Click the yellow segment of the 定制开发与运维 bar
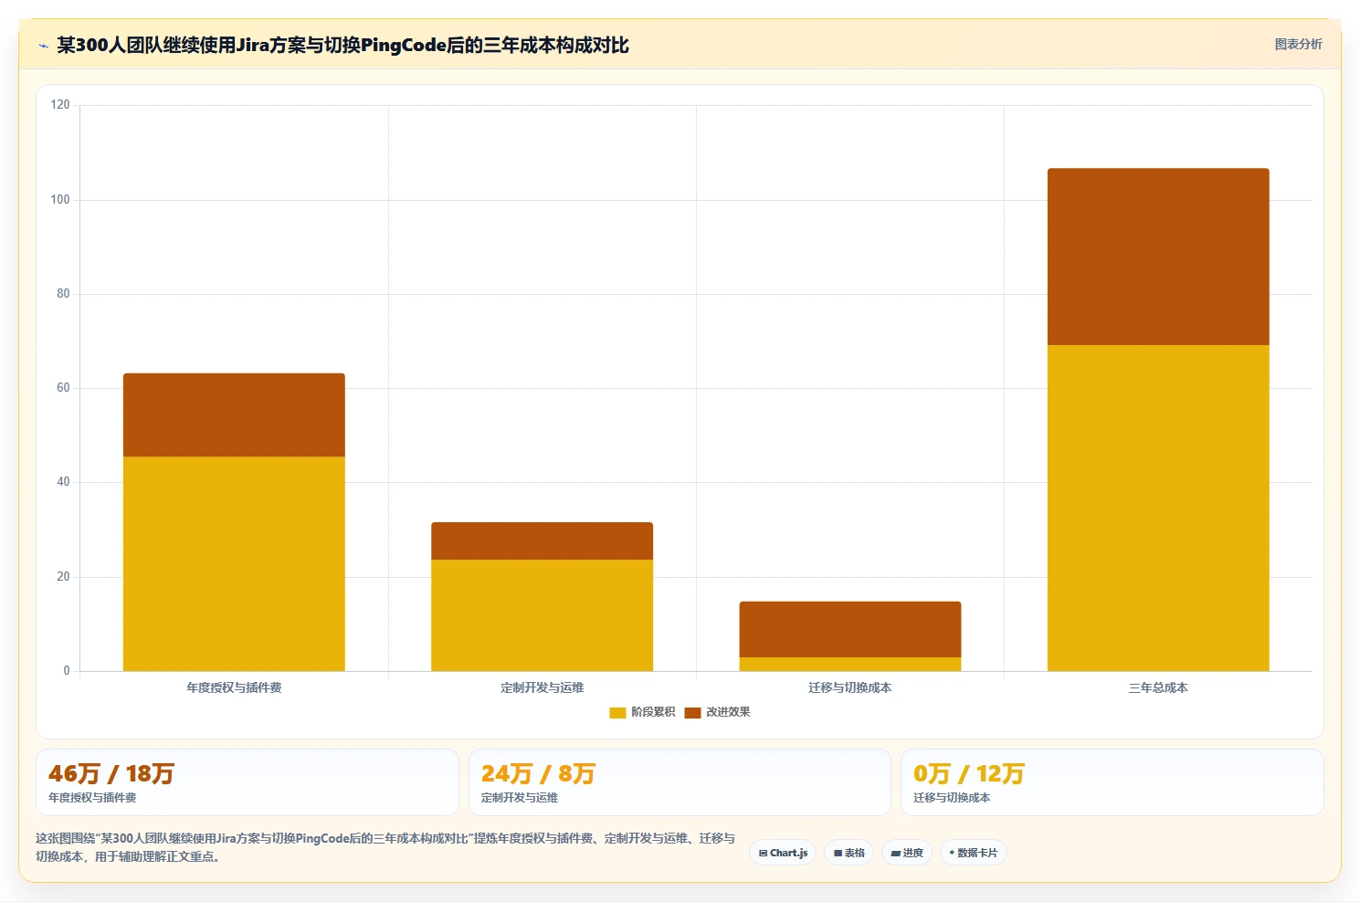Viewport: 1360px width, 902px height. [x=542, y=615]
